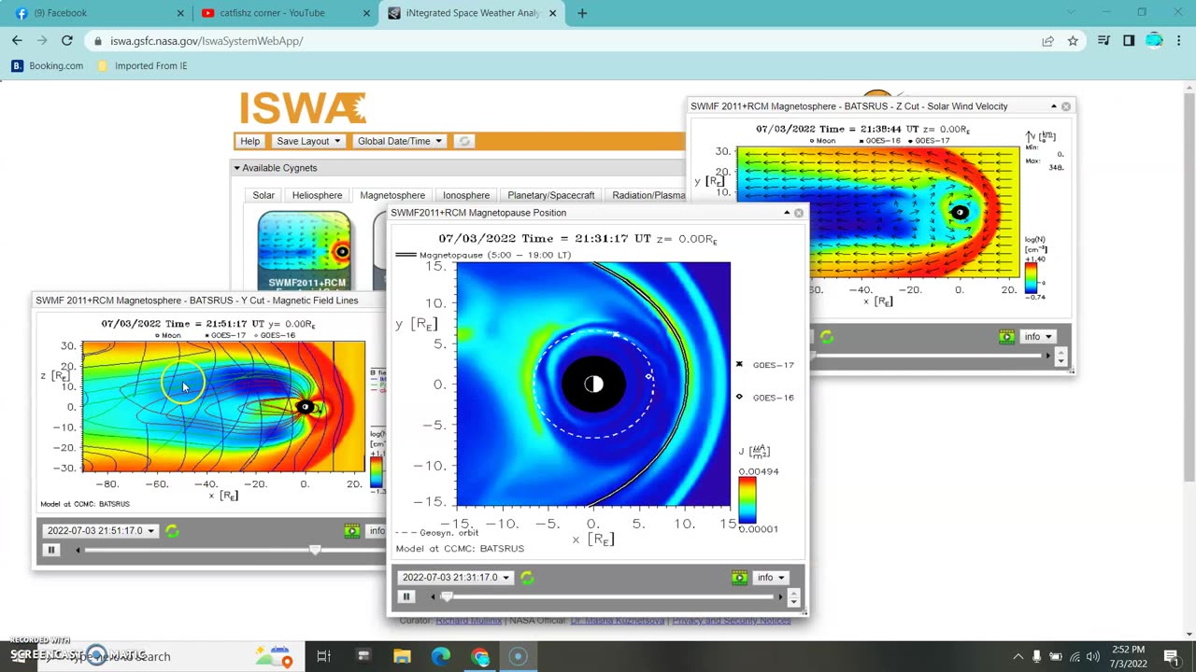Open the Global Date/Time dropdown
Screen dimensions: 1196x672
tap(399, 141)
